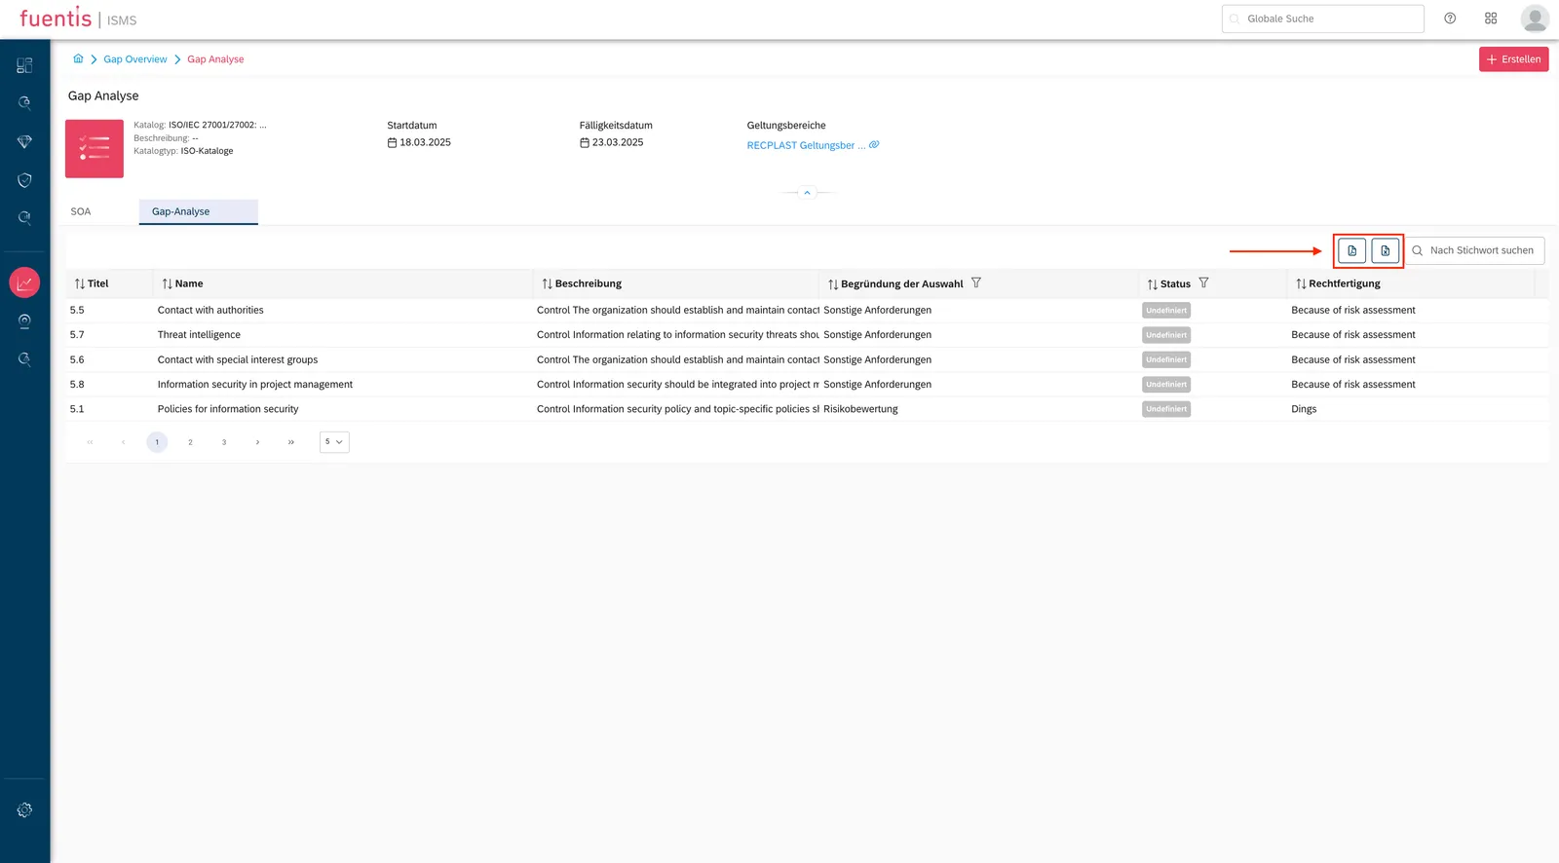Collapse the header details panel
Image resolution: width=1559 pixels, height=863 pixels.
coord(807,193)
